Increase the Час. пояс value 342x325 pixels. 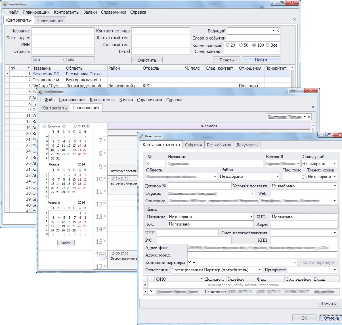point(303,175)
